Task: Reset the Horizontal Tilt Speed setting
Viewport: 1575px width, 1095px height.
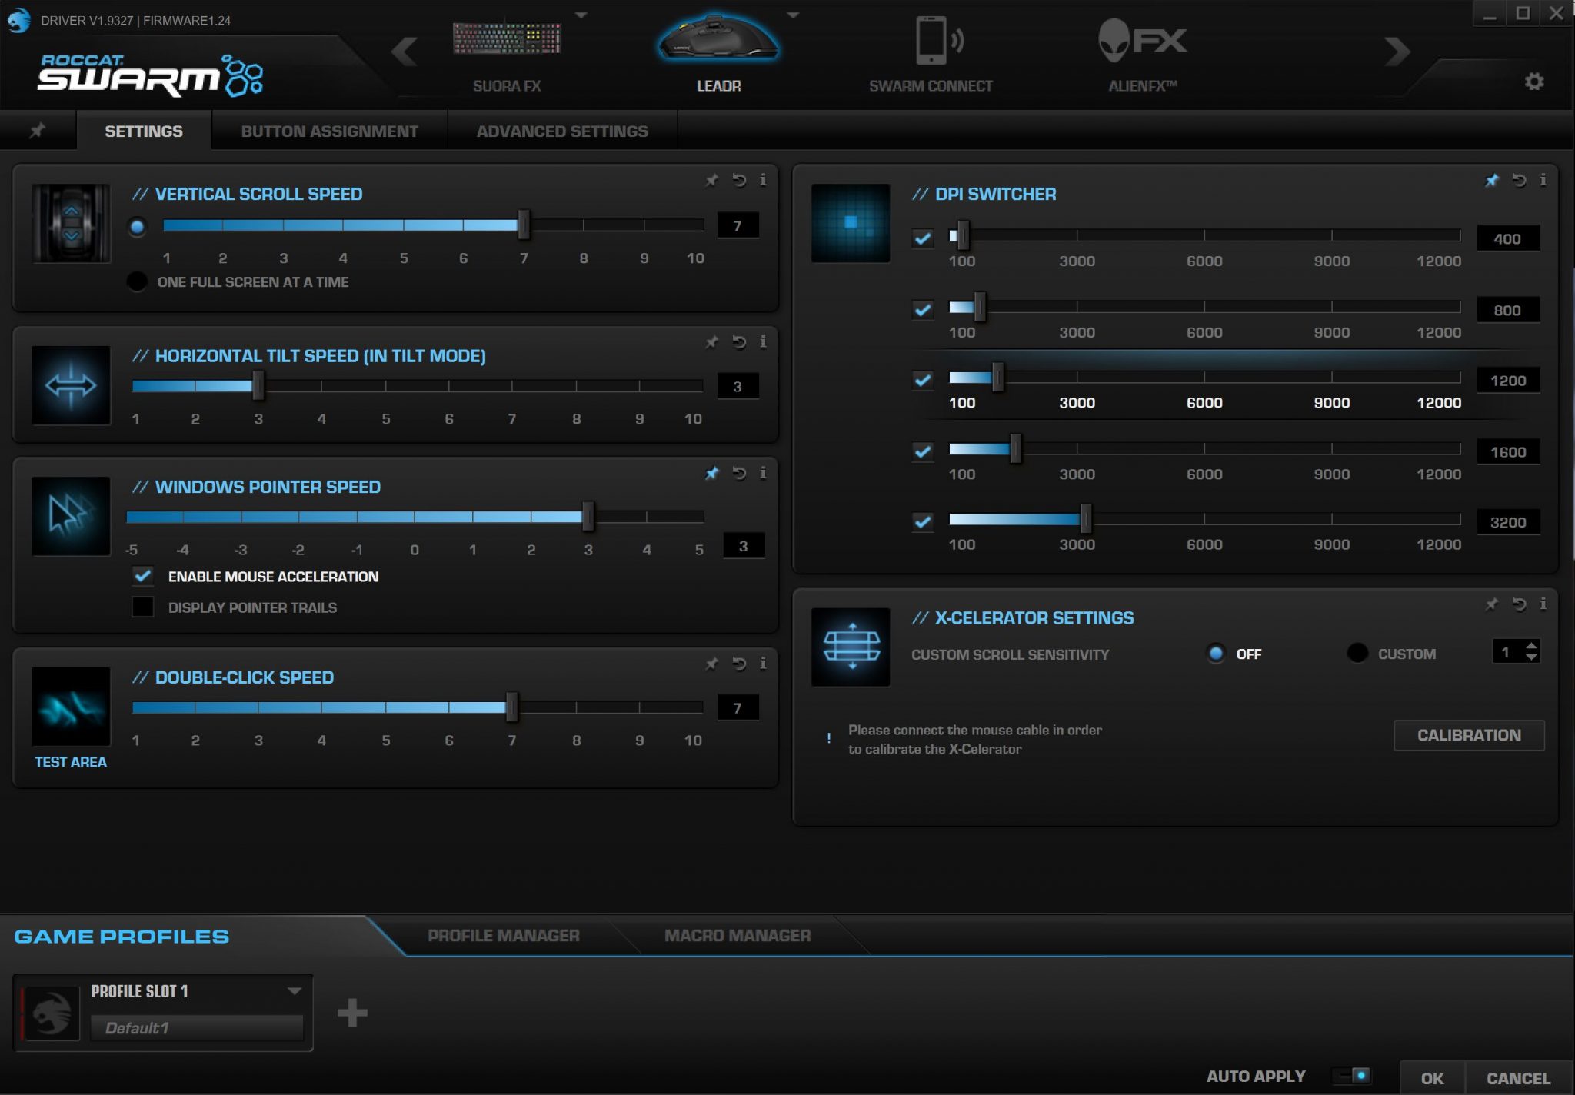Action: [739, 341]
